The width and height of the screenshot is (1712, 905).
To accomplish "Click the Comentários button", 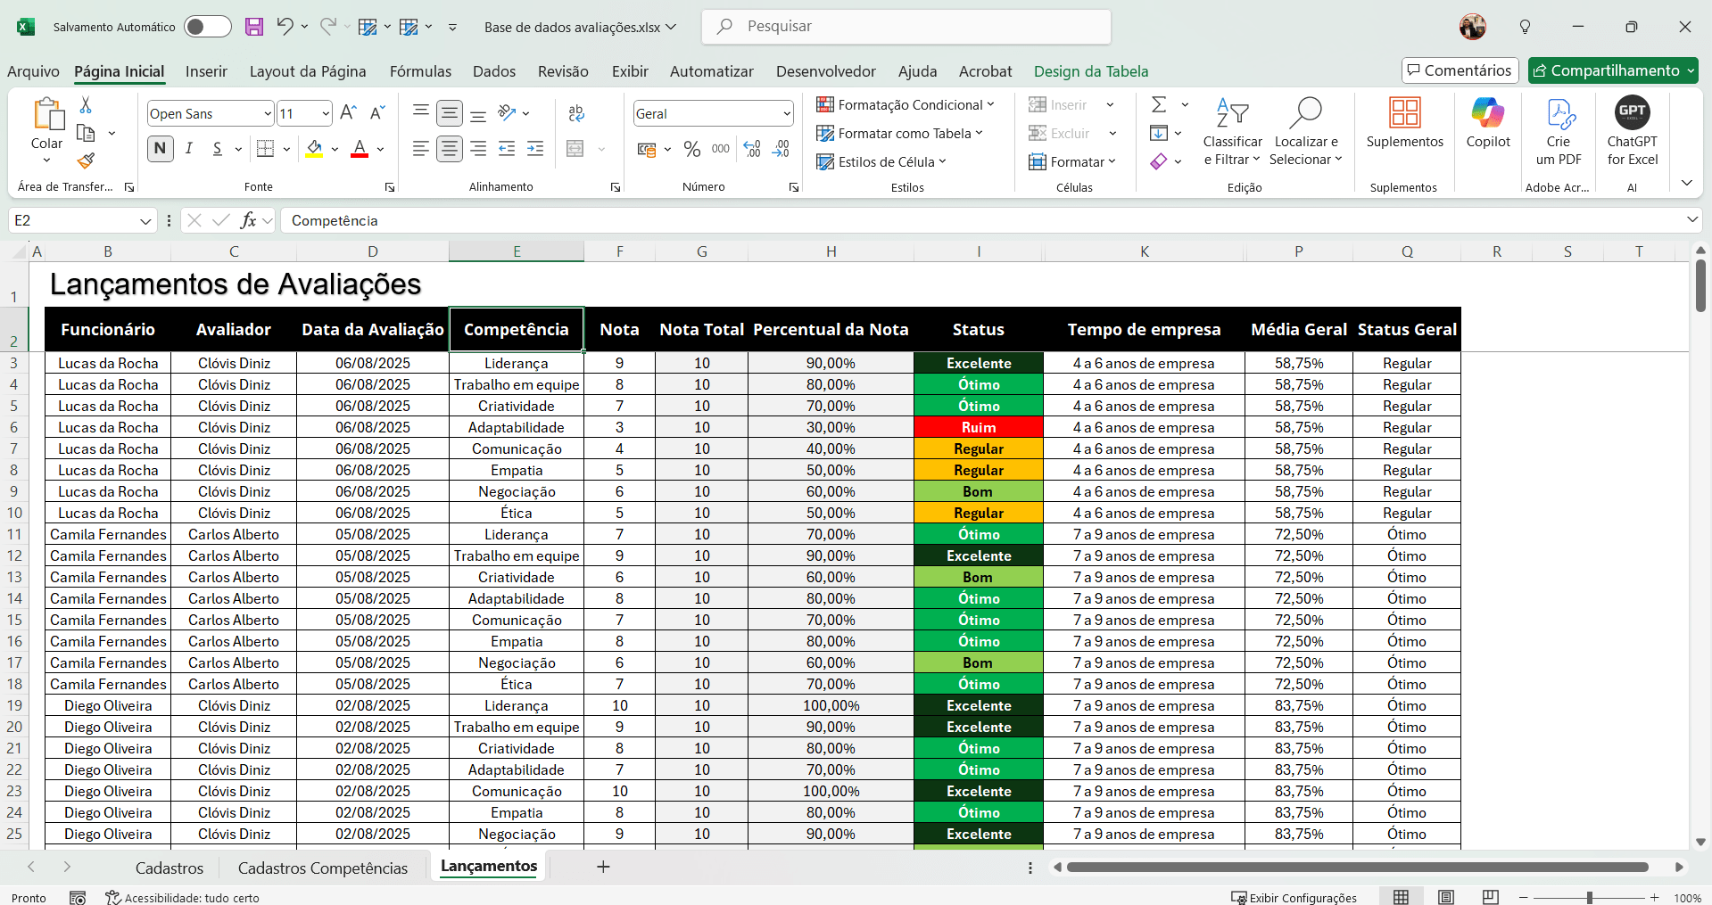I will tap(1459, 70).
